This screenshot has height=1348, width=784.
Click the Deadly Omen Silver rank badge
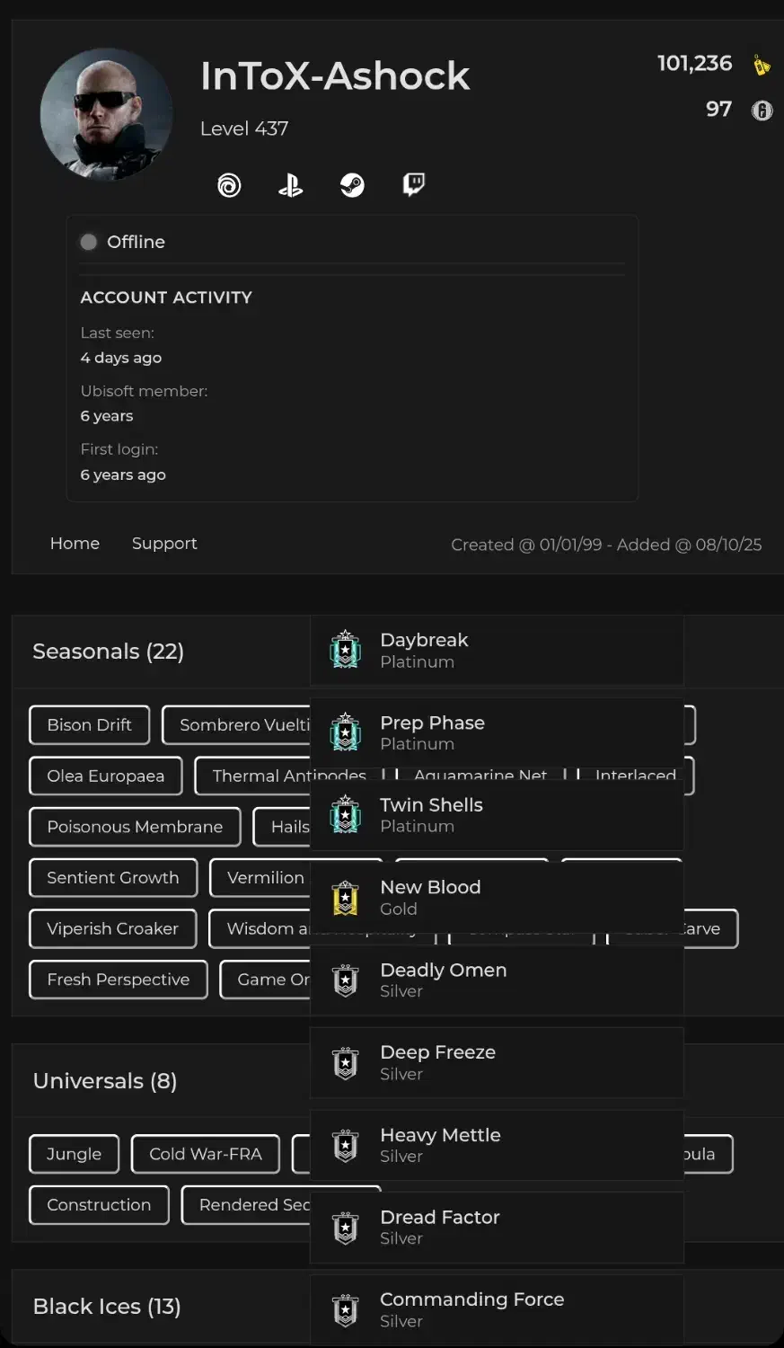[x=346, y=980]
